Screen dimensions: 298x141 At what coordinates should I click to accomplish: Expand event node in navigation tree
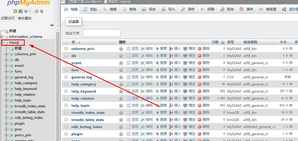point(6,66)
